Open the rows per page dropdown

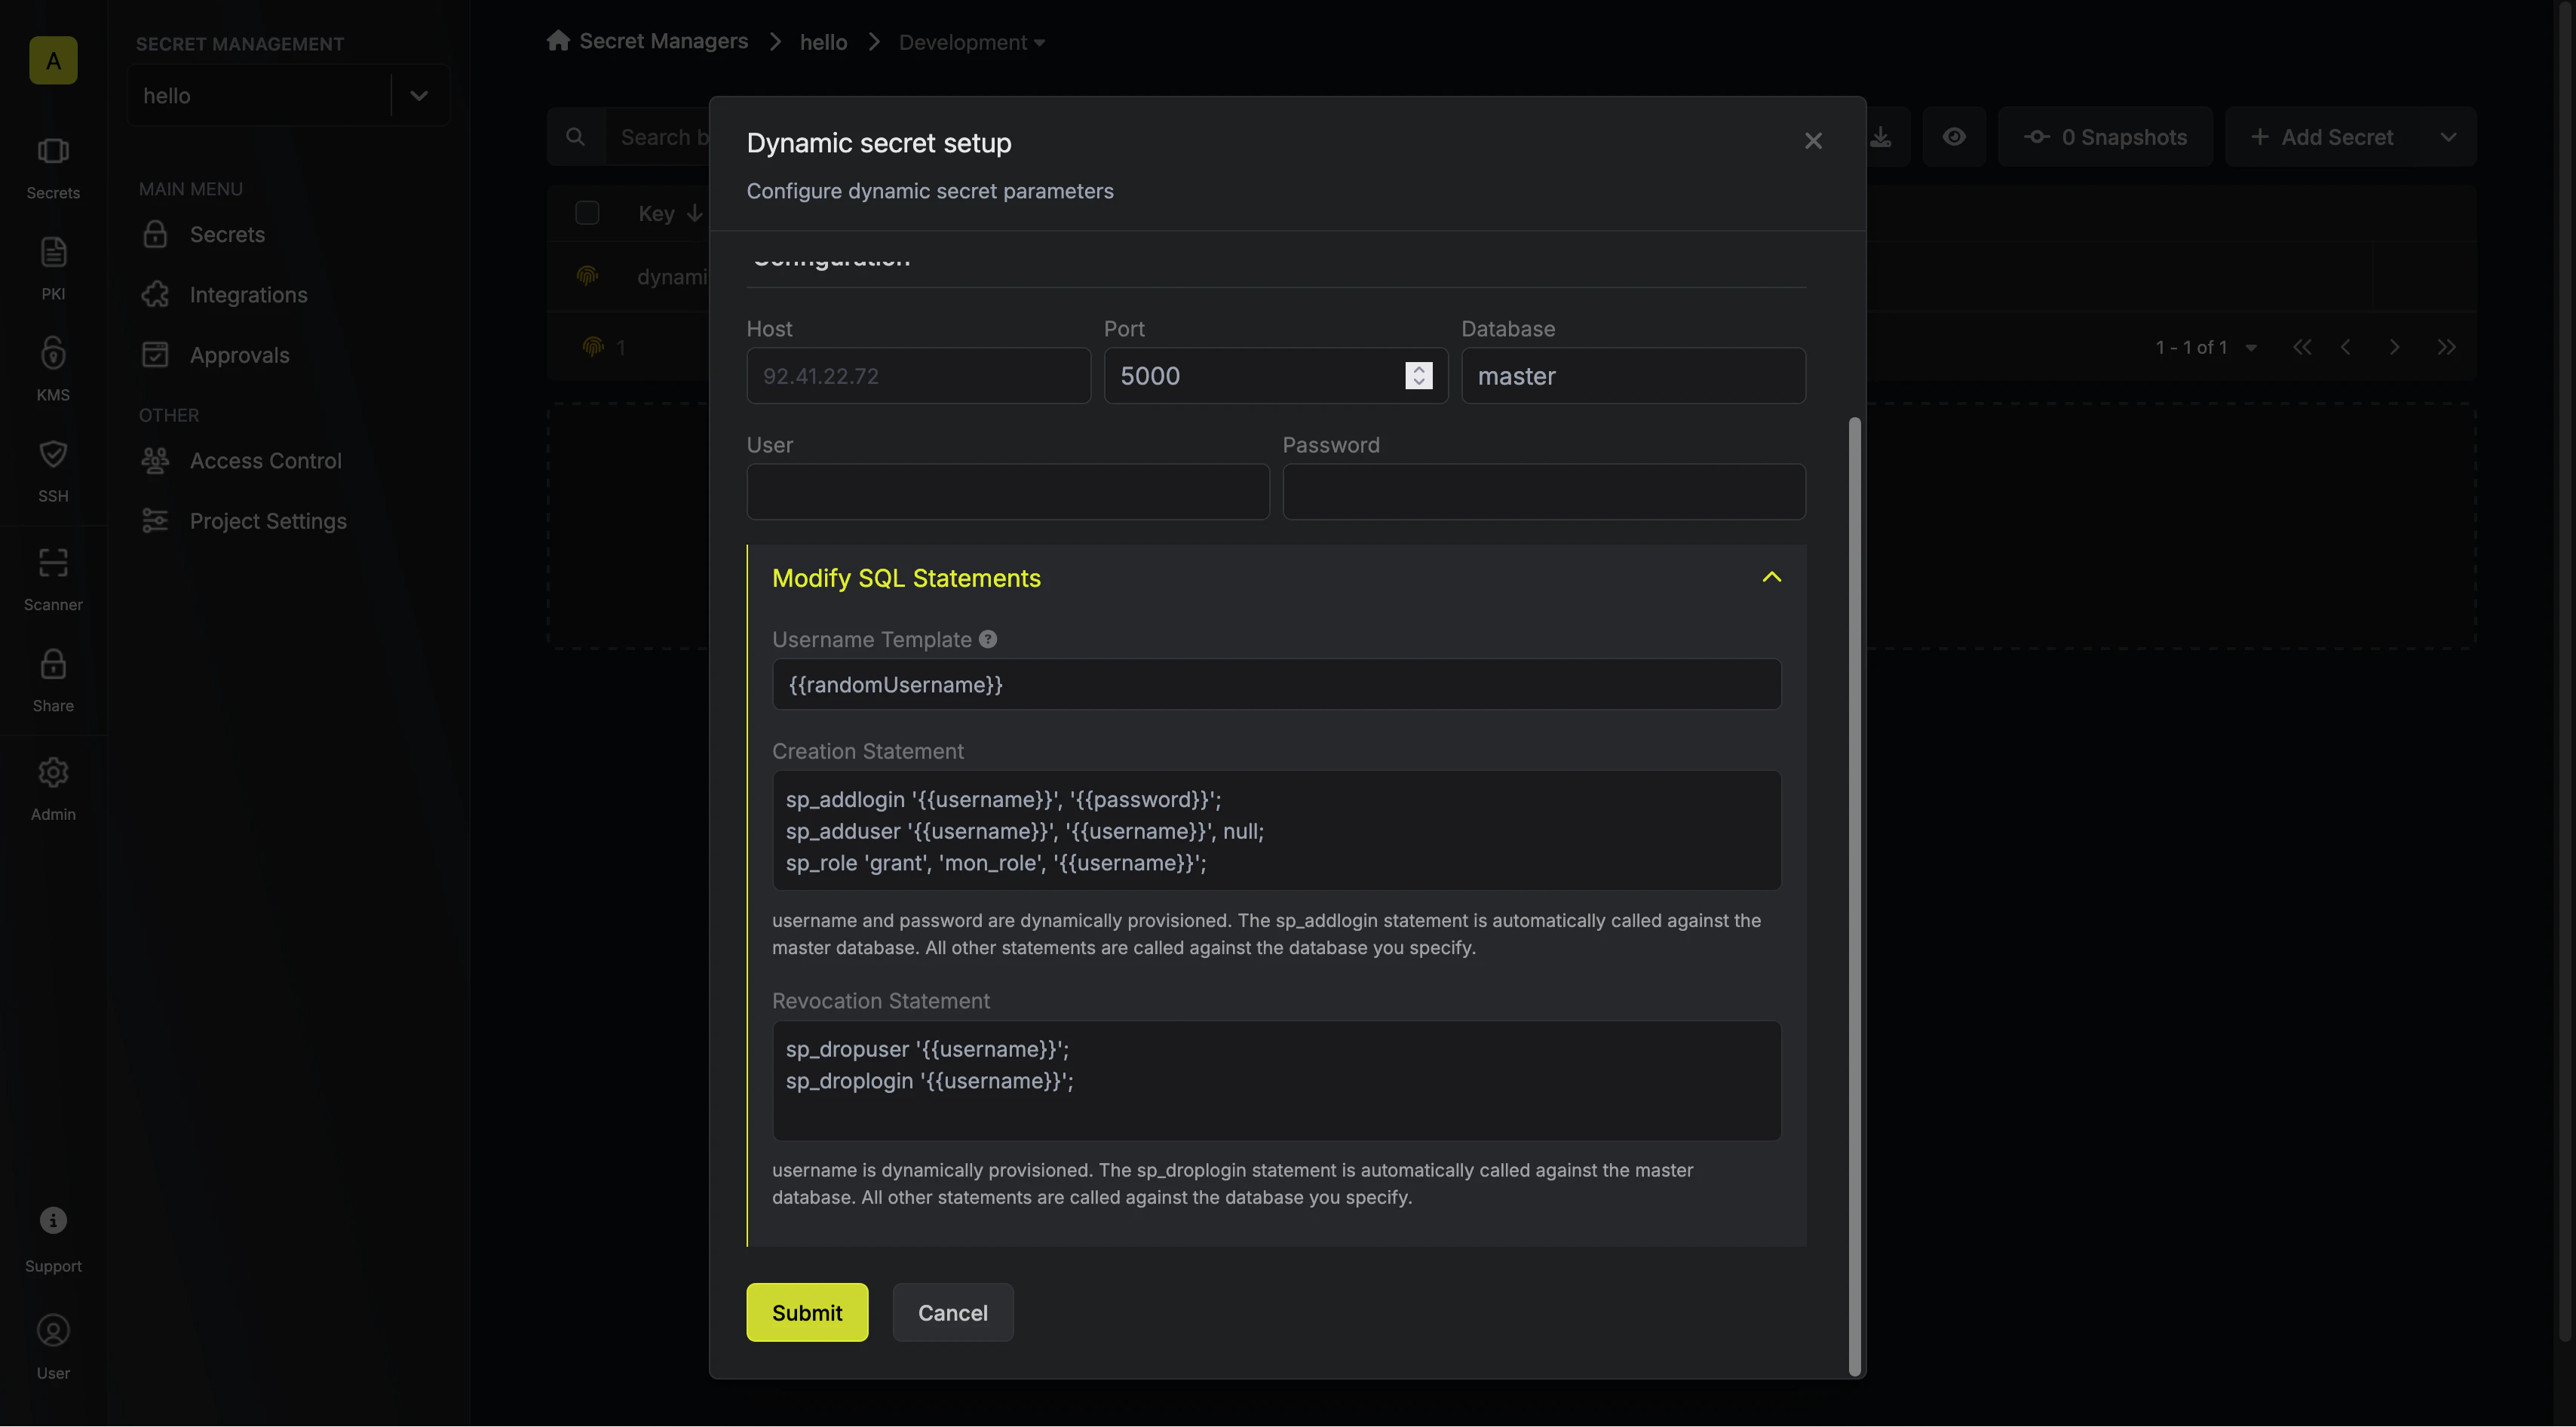click(x=2251, y=348)
